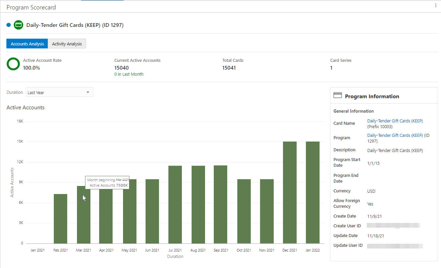Open the Duration dropdown showing Last Year
The width and height of the screenshot is (441, 268).
click(x=59, y=92)
